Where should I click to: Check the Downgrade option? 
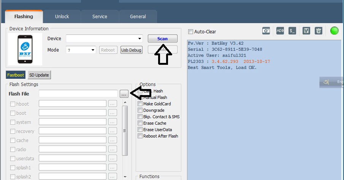pos(140,110)
